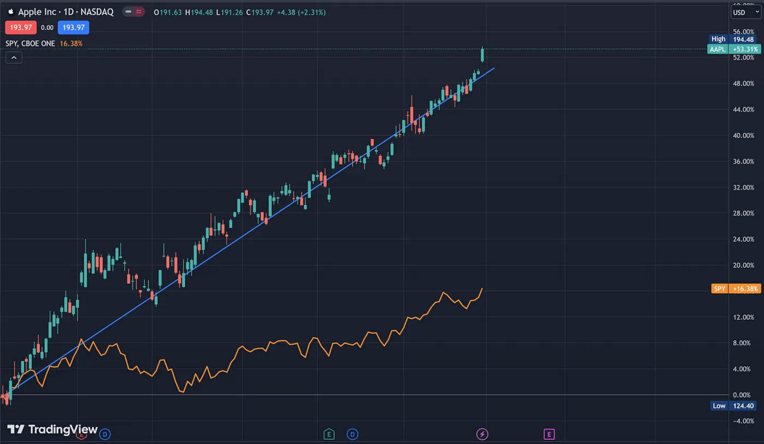Open the USD currency dropdown
The width and height of the screenshot is (764, 444).
pyautogui.click(x=746, y=12)
